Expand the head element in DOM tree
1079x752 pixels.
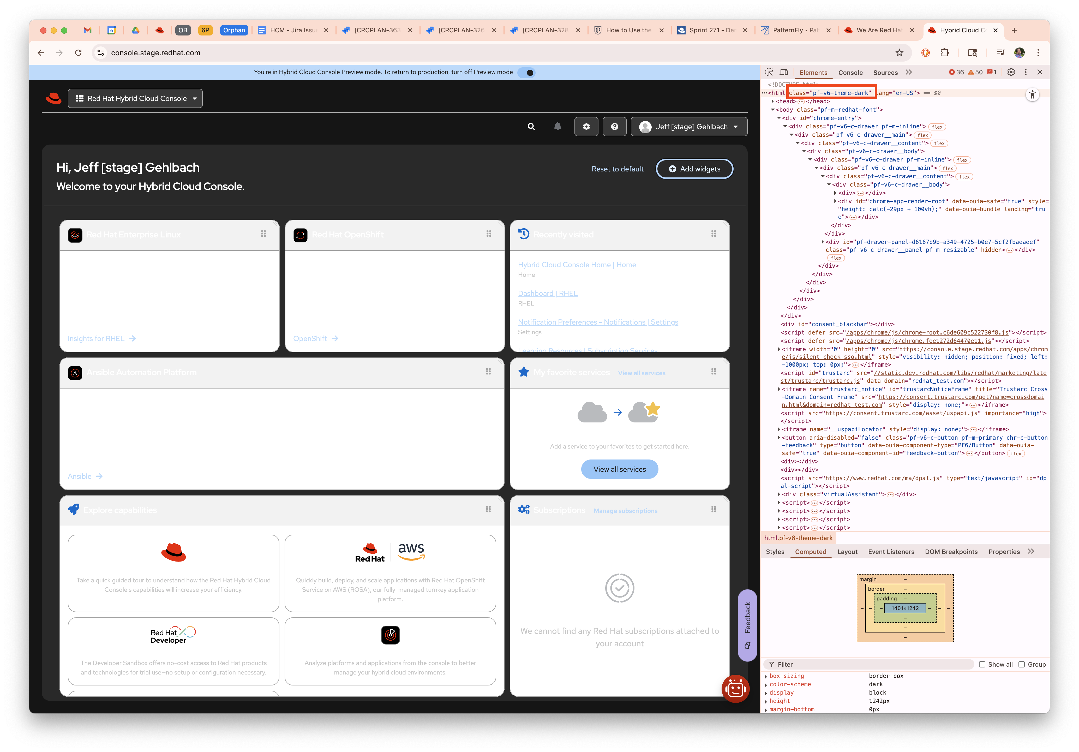[x=772, y=101]
